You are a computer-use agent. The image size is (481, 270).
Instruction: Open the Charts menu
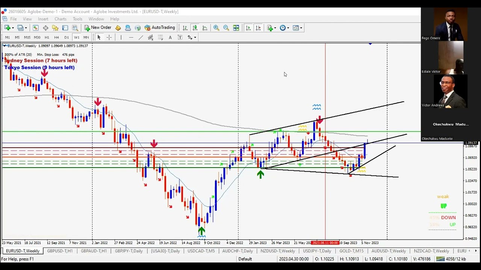61,19
